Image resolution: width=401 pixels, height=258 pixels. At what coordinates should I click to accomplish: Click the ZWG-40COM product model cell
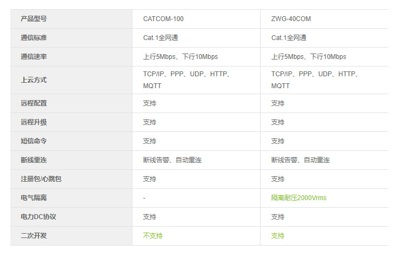tap(291, 19)
